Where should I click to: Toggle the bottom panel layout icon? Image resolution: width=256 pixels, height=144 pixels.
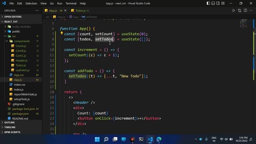pos(213,3)
